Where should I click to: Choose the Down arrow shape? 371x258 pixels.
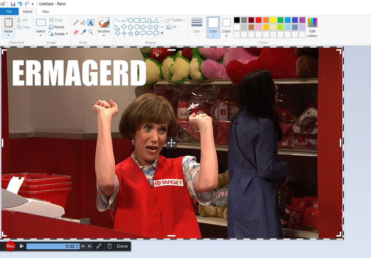point(118,33)
